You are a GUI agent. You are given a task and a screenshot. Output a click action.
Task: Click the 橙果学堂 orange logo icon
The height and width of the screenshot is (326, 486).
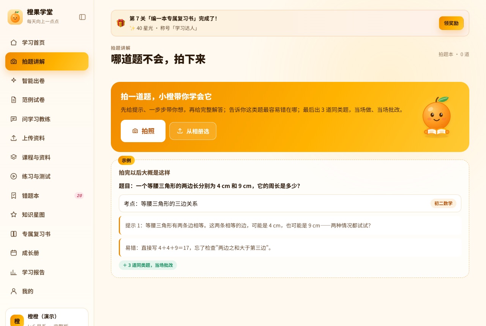(x=15, y=17)
